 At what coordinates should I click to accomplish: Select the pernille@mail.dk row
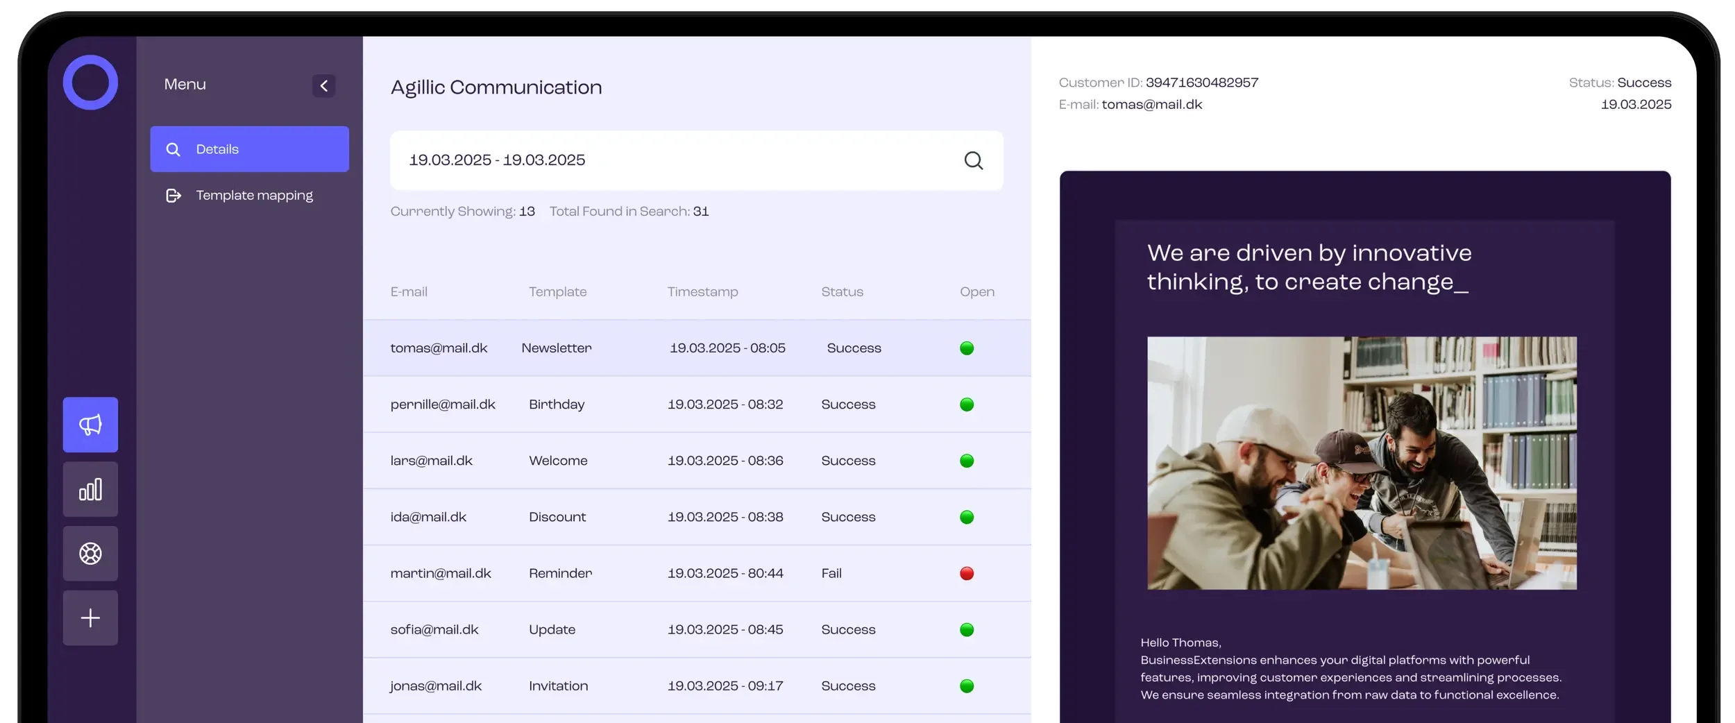pyautogui.click(x=697, y=405)
